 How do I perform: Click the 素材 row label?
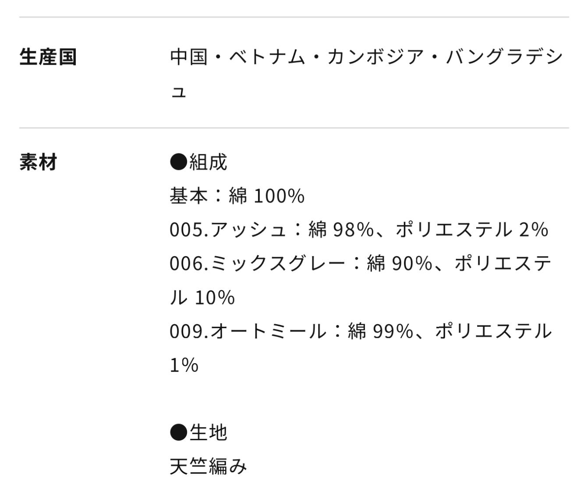point(39,163)
